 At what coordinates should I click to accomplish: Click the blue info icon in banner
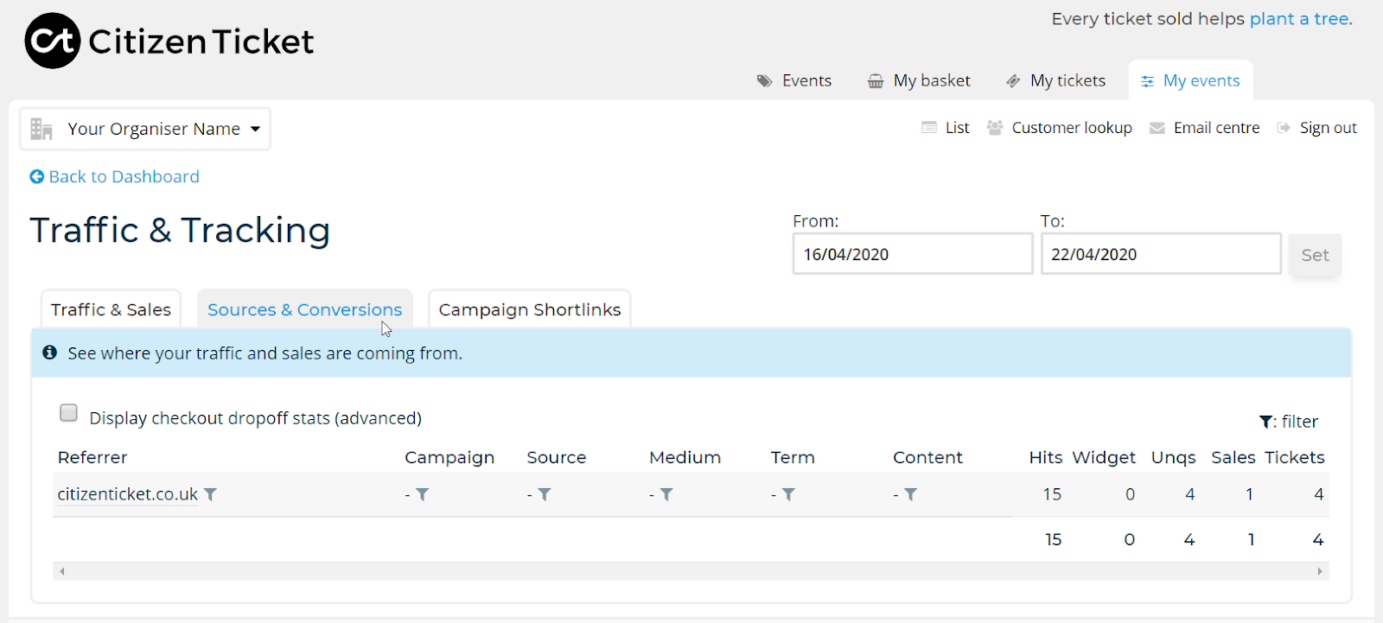click(50, 353)
